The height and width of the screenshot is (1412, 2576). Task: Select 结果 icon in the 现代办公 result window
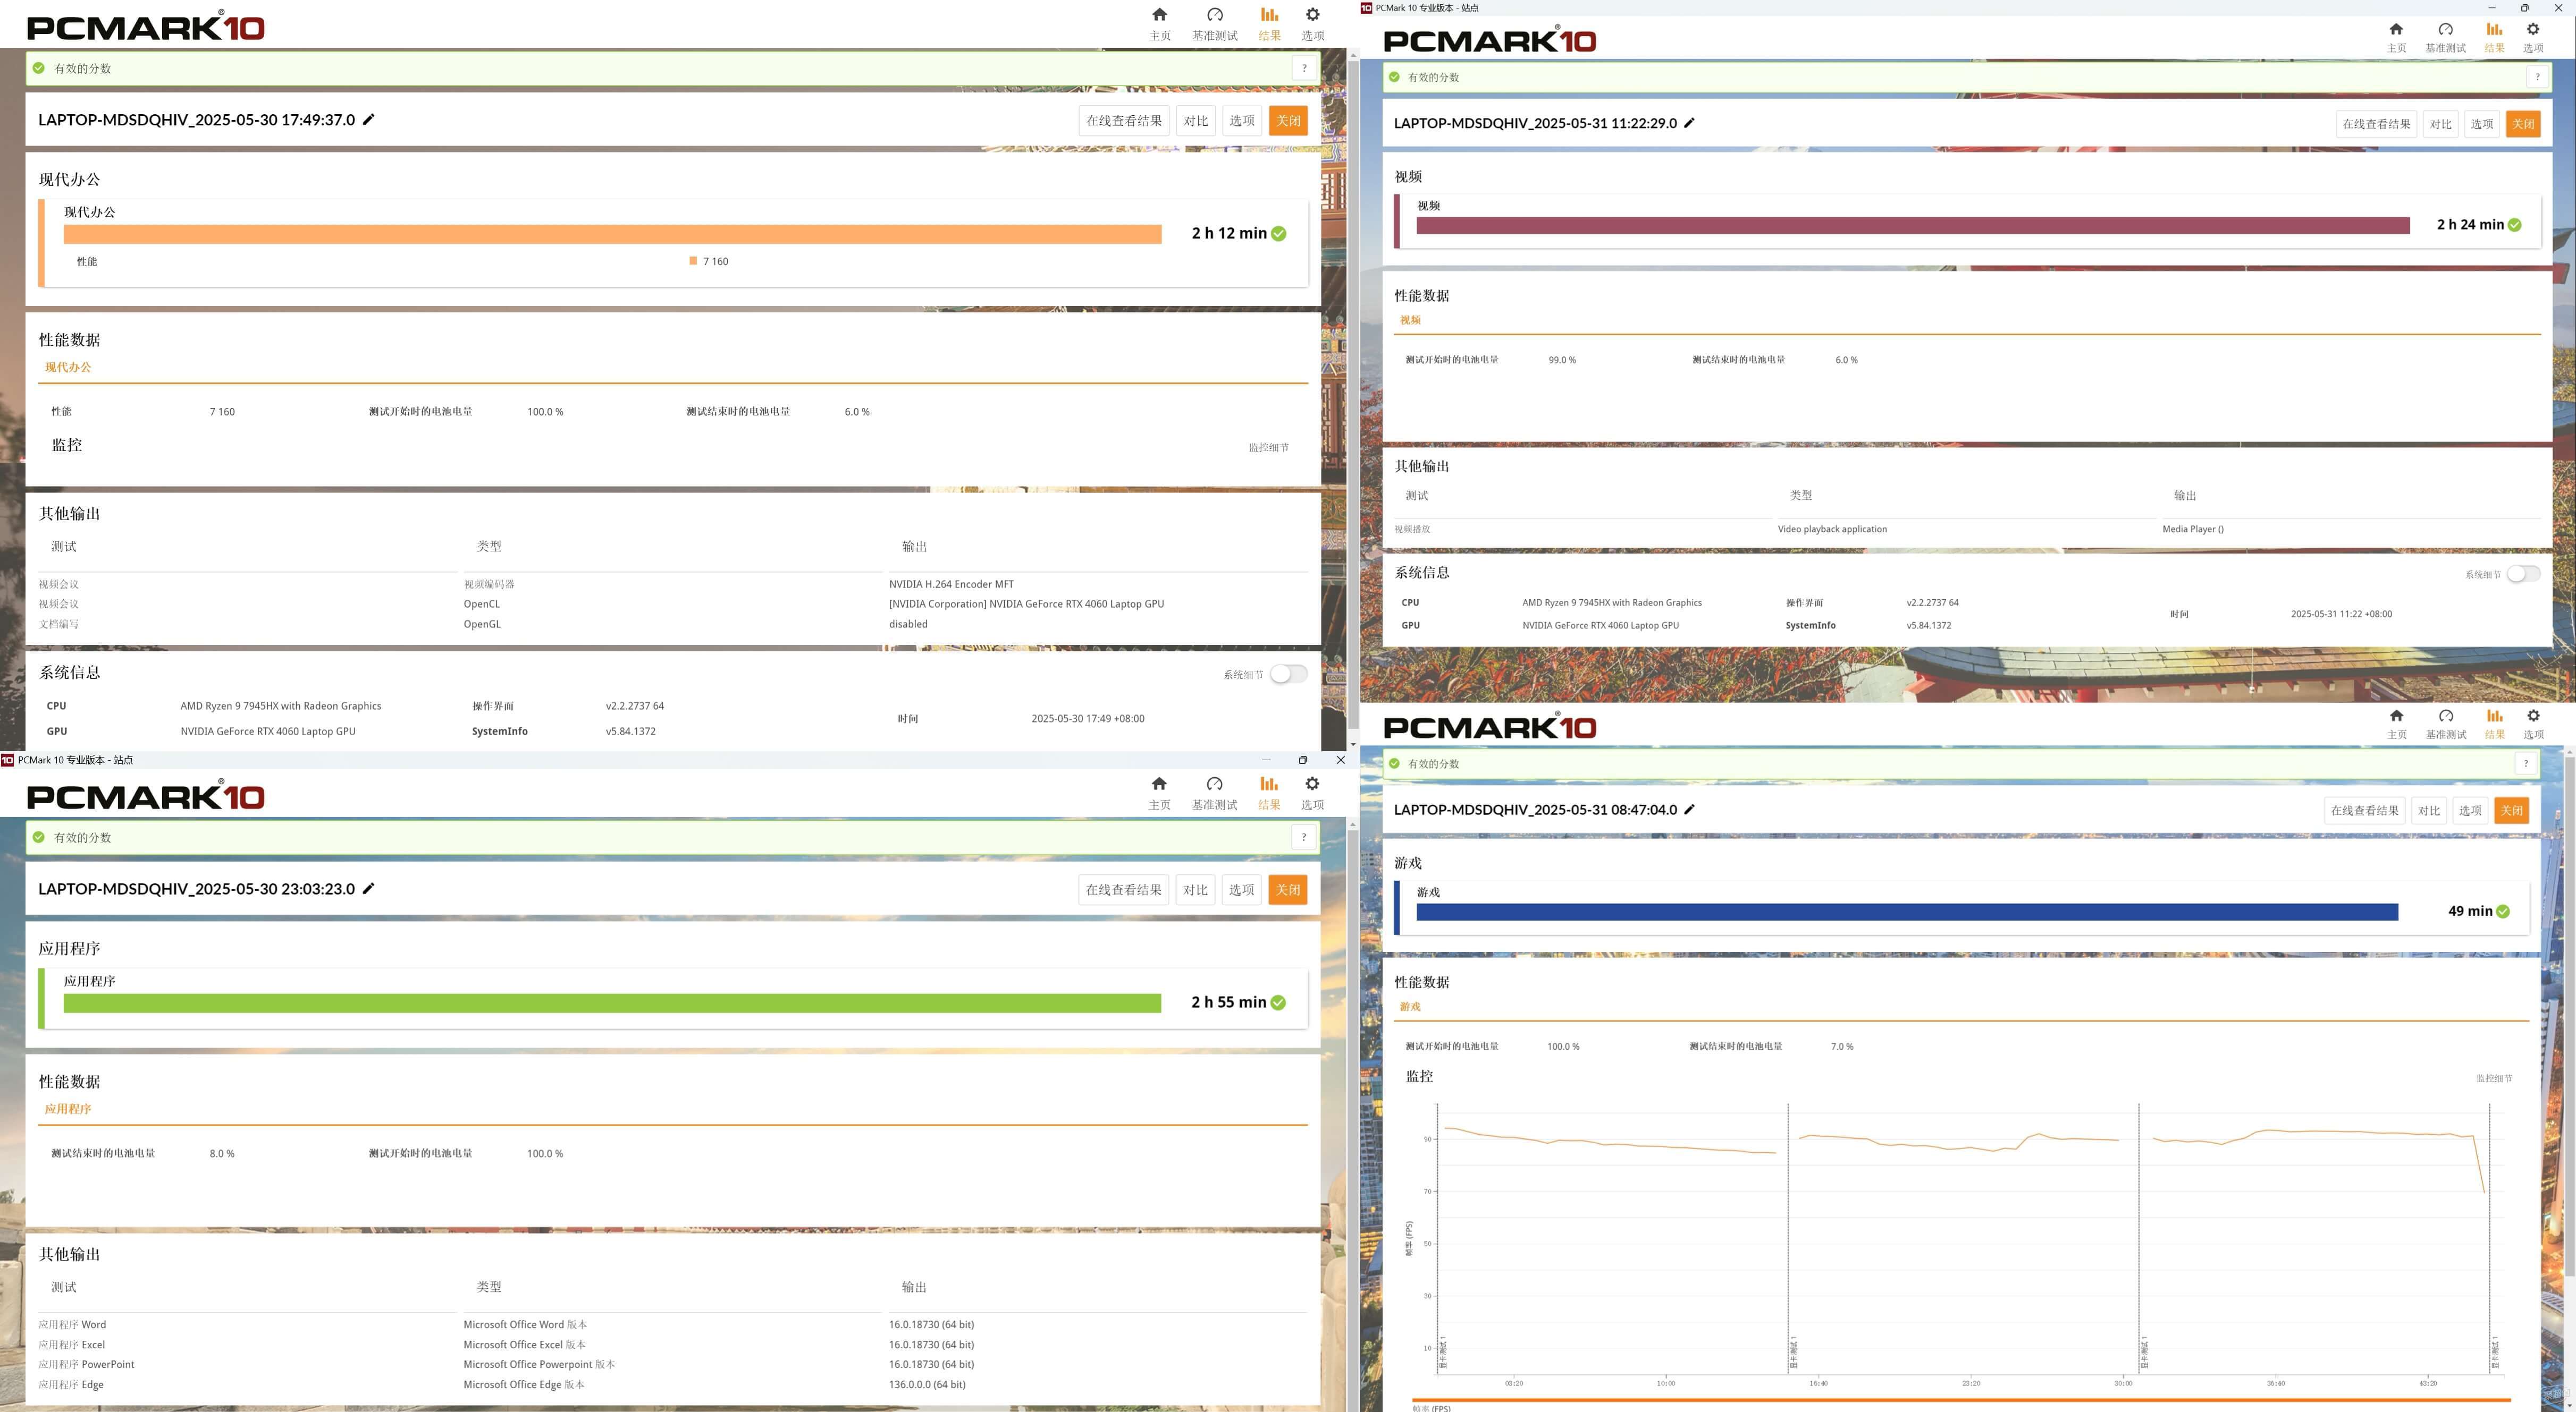(1269, 24)
